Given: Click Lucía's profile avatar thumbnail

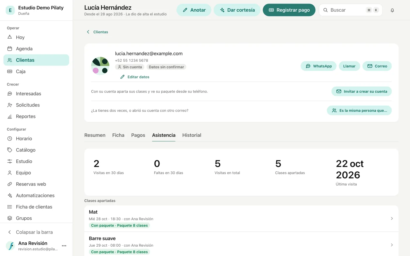Looking at the screenshot, I should click(x=100, y=66).
